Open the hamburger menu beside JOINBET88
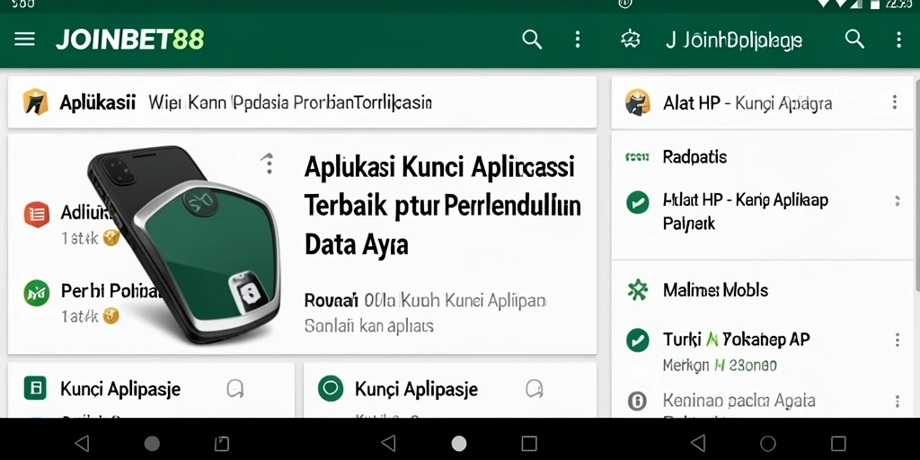The image size is (920, 460). point(24,40)
